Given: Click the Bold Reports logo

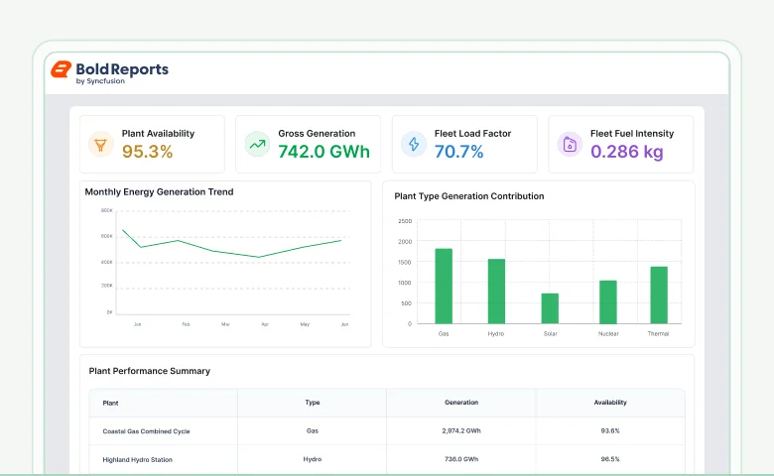Looking at the screenshot, I should tap(109, 72).
